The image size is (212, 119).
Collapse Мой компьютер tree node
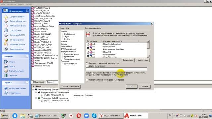coord(33,90)
